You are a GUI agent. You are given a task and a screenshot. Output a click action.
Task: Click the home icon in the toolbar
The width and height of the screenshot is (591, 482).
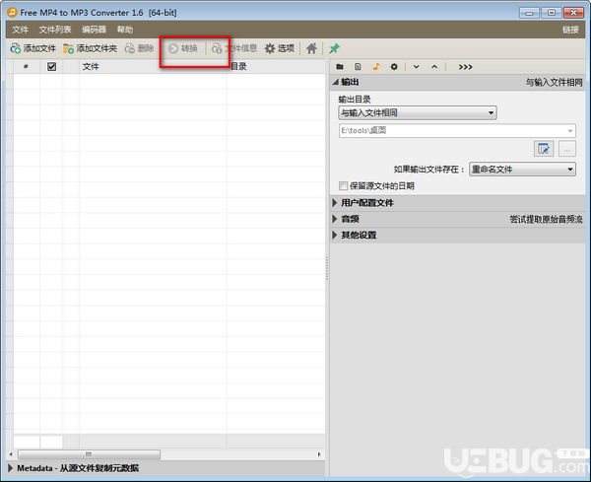pyautogui.click(x=311, y=48)
